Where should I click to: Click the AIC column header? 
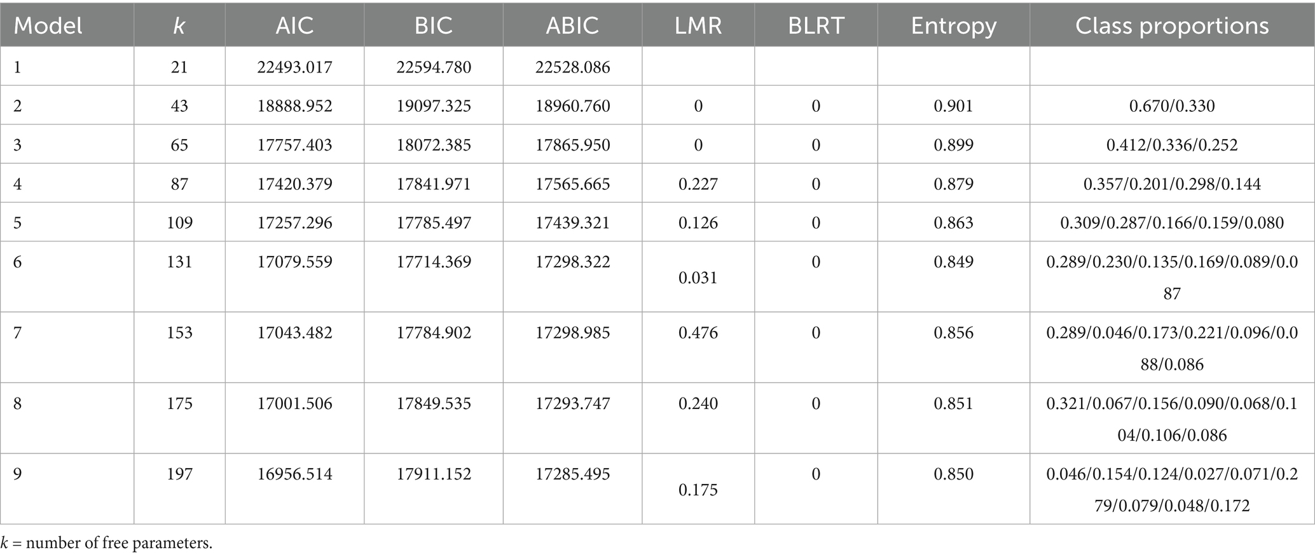(x=294, y=26)
